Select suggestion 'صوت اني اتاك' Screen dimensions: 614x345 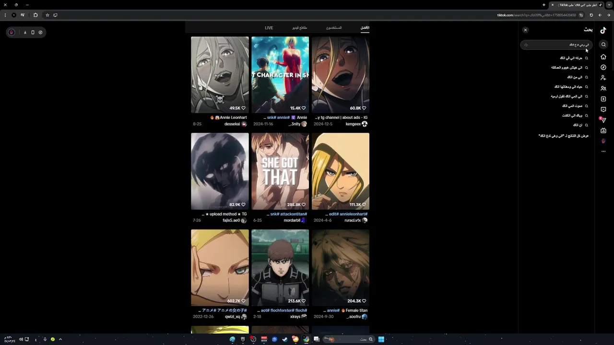click(x=572, y=106)
